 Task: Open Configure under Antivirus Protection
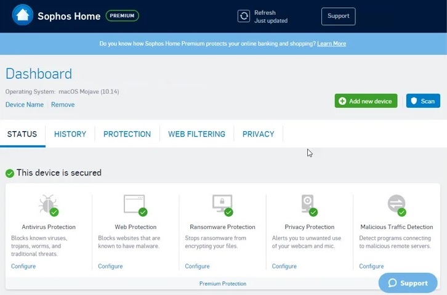(23, 266)
